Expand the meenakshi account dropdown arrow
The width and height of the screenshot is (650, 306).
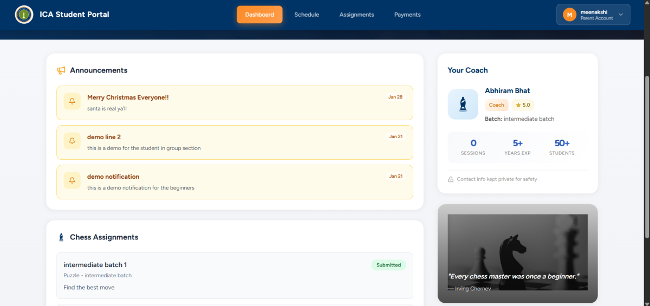pos(621,15)
